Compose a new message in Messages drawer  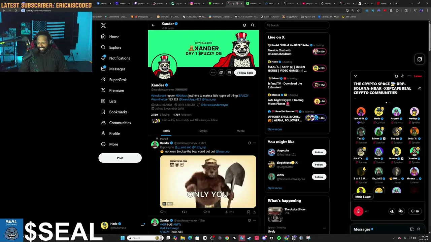[412, 229]
